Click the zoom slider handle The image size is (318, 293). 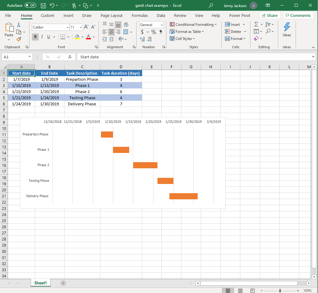280,291
